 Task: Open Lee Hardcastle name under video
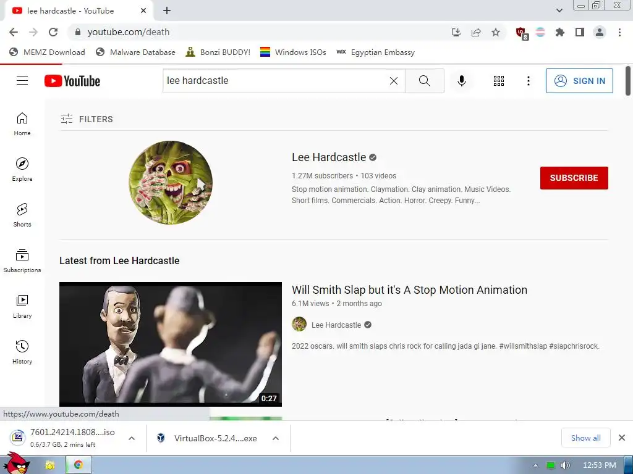[x=336, y=325]
